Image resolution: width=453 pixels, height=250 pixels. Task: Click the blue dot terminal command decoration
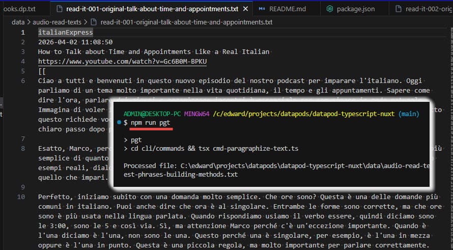point(119,123)
